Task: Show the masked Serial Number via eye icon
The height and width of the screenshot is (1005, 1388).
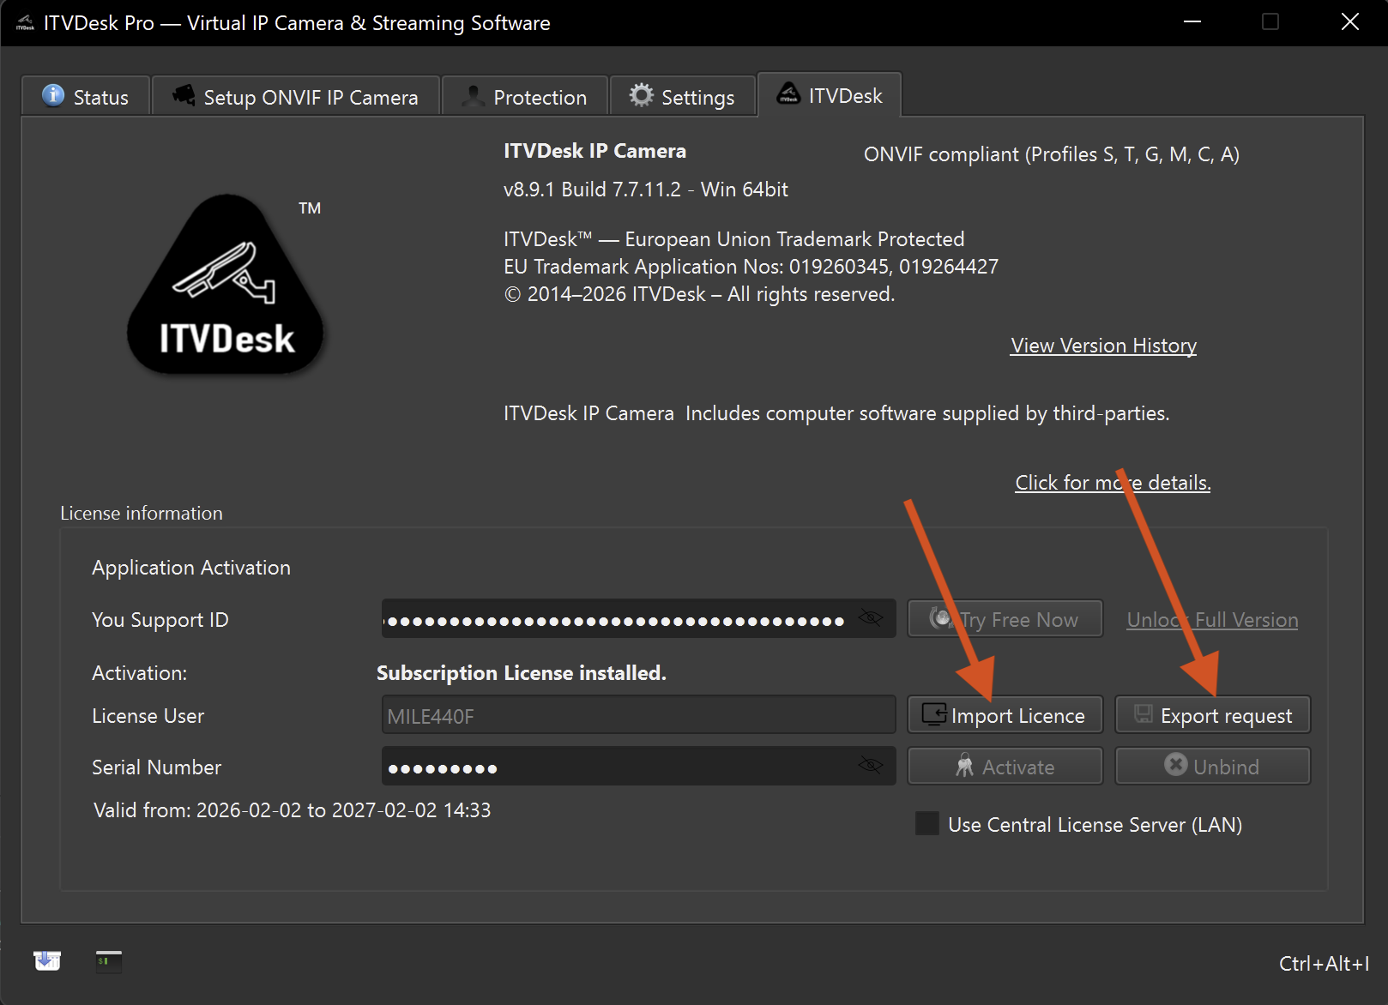Action: 870,765
